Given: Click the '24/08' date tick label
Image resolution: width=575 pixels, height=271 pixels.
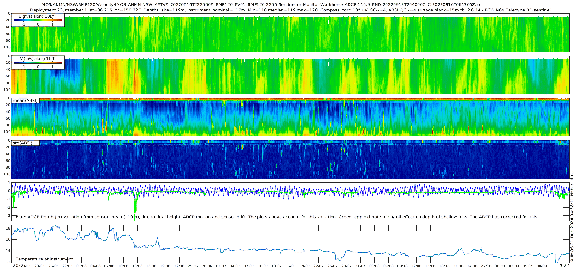Looking at the screenshot, I should (x=472, y=266).
